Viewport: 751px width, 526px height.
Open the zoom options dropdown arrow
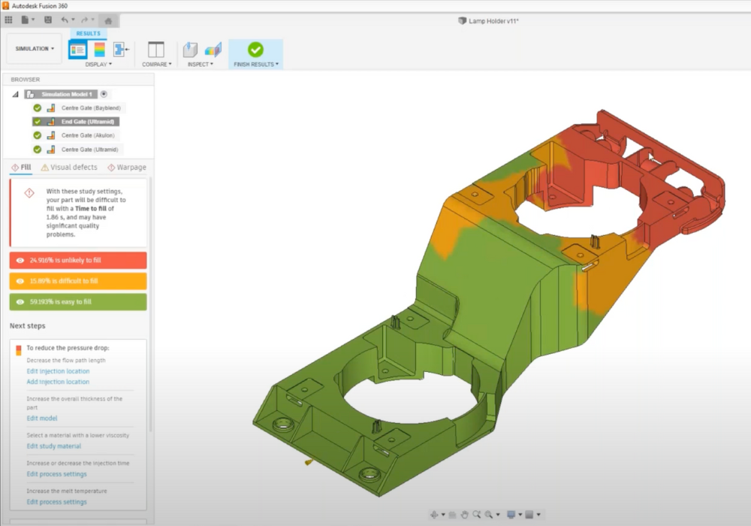coord(498,515)
